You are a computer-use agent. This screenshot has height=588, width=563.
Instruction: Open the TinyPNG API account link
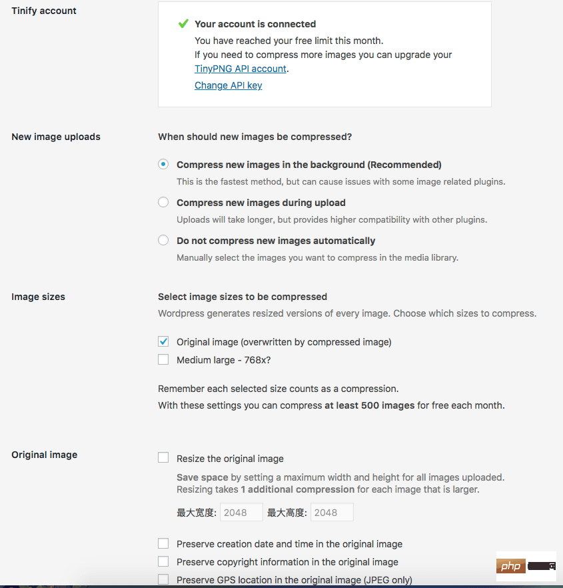point(241,69)
